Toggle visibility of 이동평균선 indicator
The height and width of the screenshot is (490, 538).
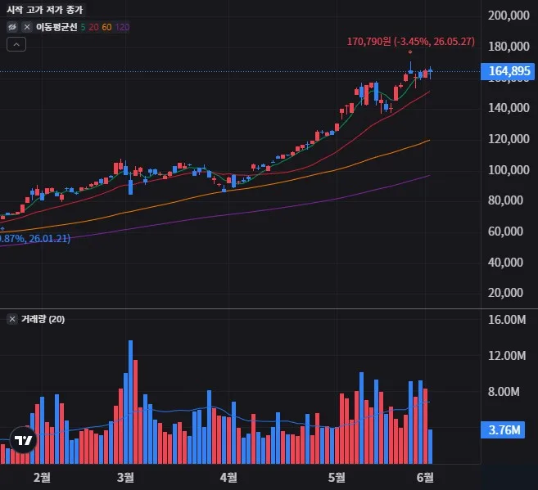point(12,27)
